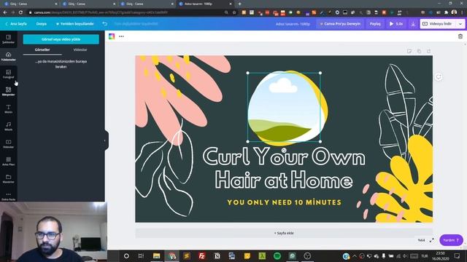Click the Paylaş share button
The width and height of the screenshot is (467, 262).
(x=375, y=24)
